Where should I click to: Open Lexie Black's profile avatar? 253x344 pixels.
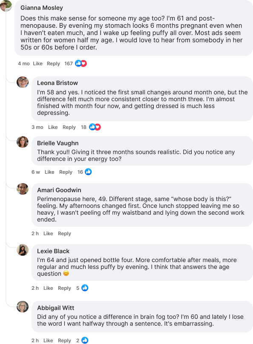pyautogui.click(x=23, y=250)
